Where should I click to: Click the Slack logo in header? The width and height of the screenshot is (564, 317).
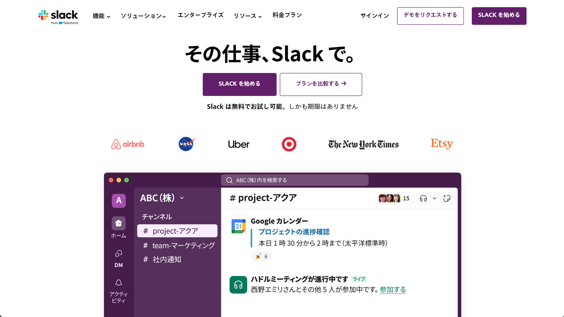pos(58,17)
